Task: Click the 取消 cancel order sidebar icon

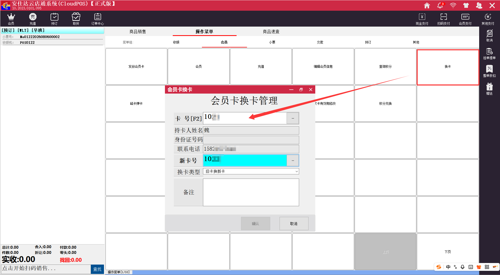Action: coord(489,36)
